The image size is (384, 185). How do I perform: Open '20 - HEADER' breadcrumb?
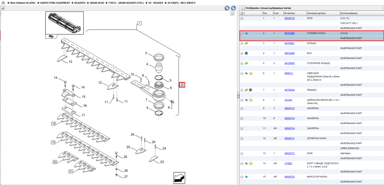point(156,3)
